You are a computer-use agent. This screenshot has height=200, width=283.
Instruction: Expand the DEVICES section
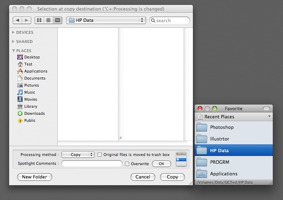13,32
